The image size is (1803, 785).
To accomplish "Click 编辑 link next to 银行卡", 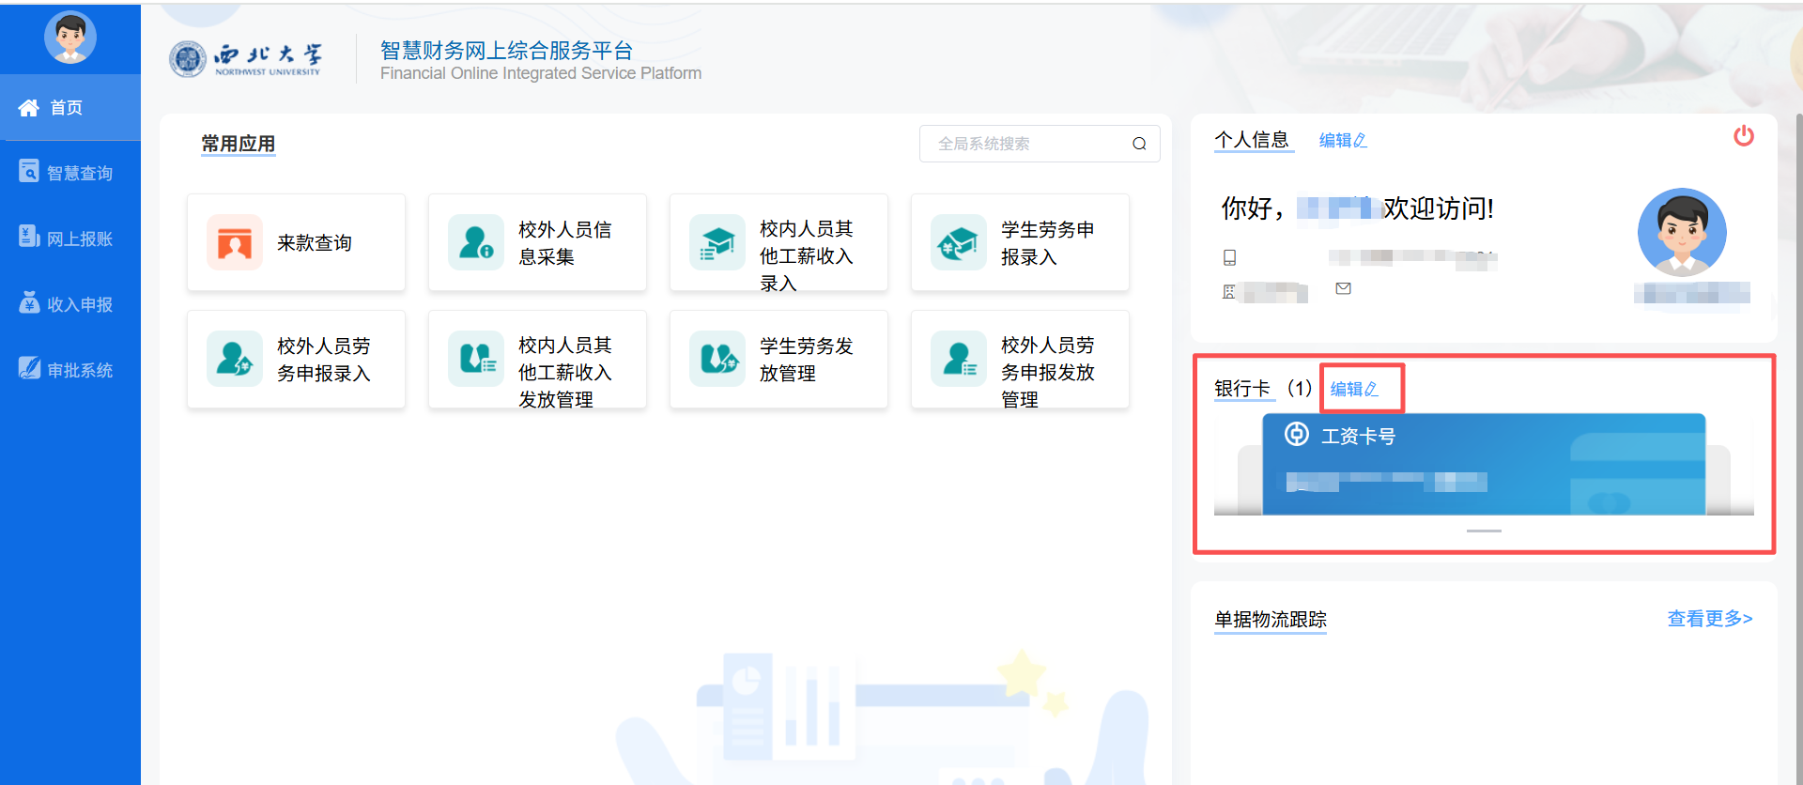I will (1353, 389).
